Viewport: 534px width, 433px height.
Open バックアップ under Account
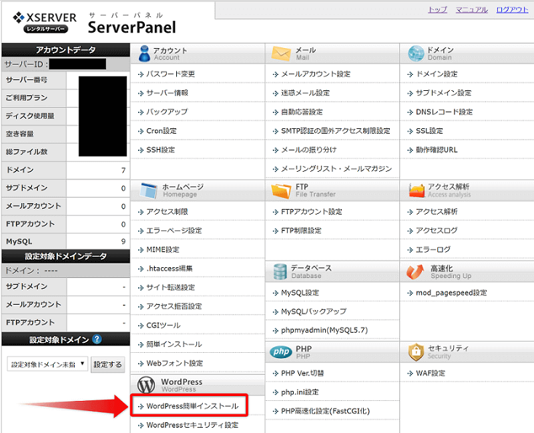[x=167, y=112]
